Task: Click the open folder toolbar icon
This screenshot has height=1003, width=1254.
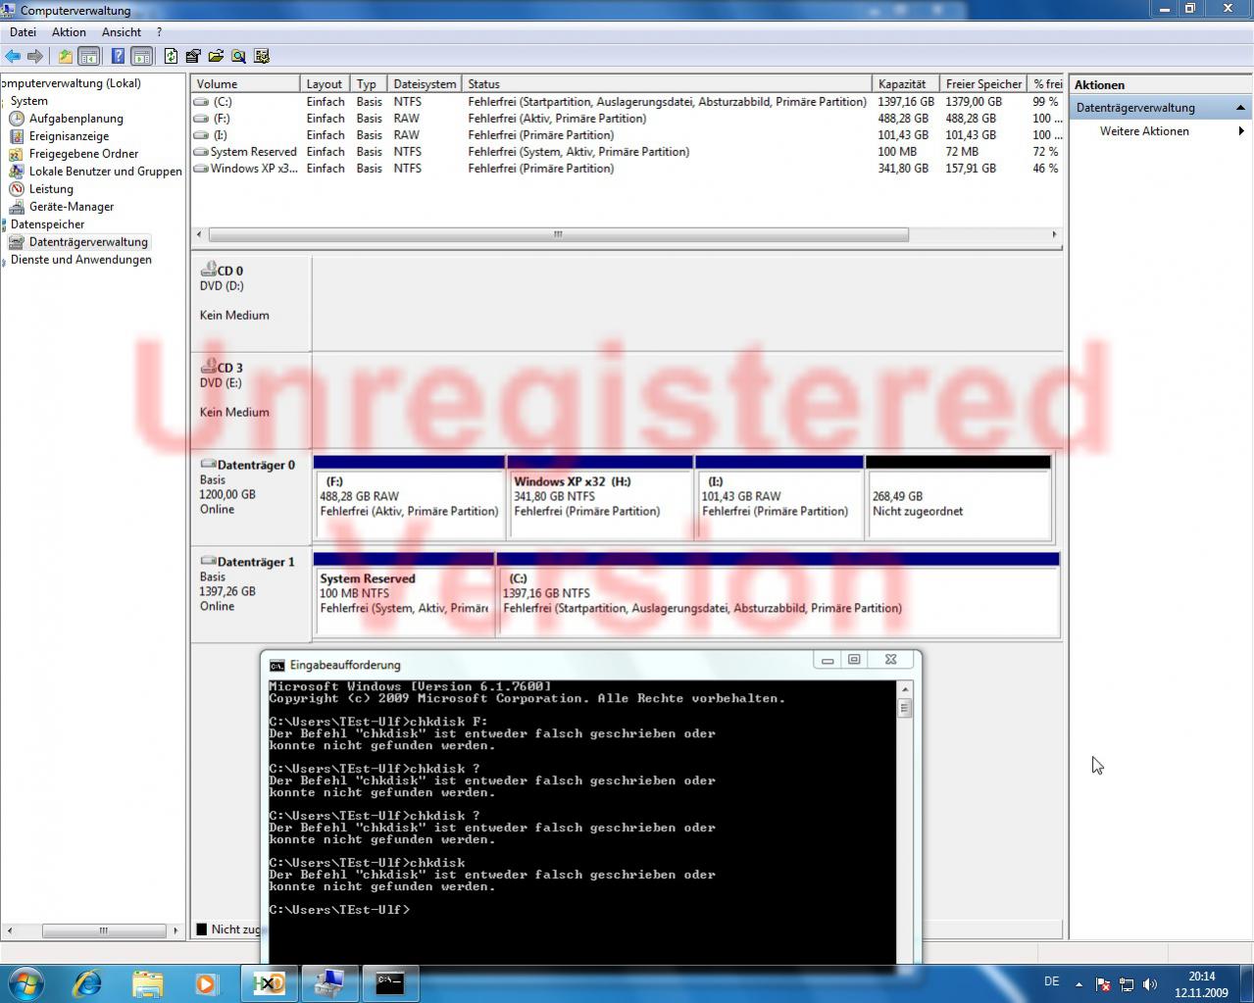Action: (x=216, y=56)
